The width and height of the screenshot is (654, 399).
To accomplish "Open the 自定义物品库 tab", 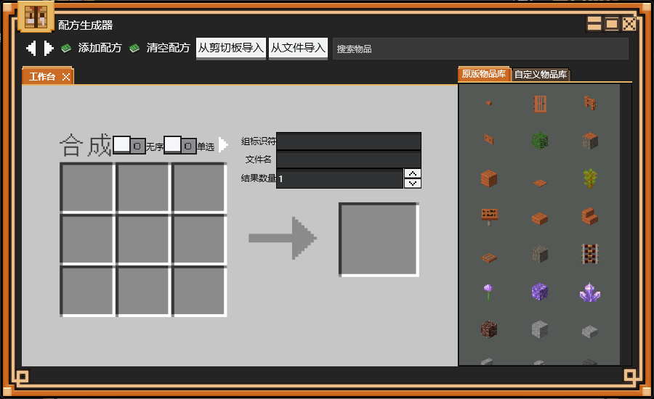I will (541, 75).
